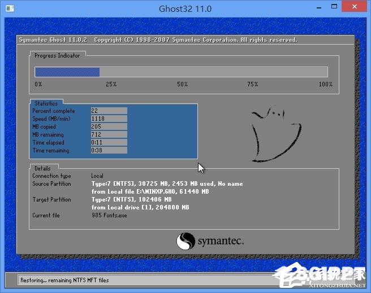The image size is (371, 293).
Task: Click the Ghost32 app icon in title bar
Action: (x=10, y=8)
